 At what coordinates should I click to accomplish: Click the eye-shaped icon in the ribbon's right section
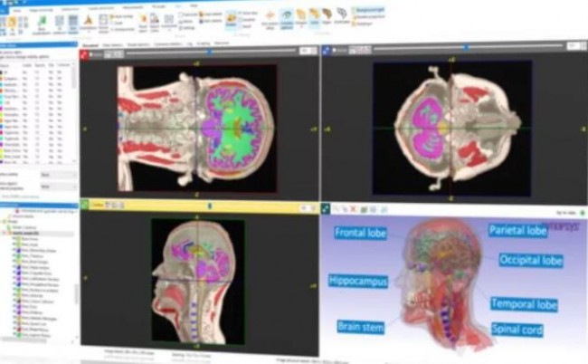[x=286, y=16]
